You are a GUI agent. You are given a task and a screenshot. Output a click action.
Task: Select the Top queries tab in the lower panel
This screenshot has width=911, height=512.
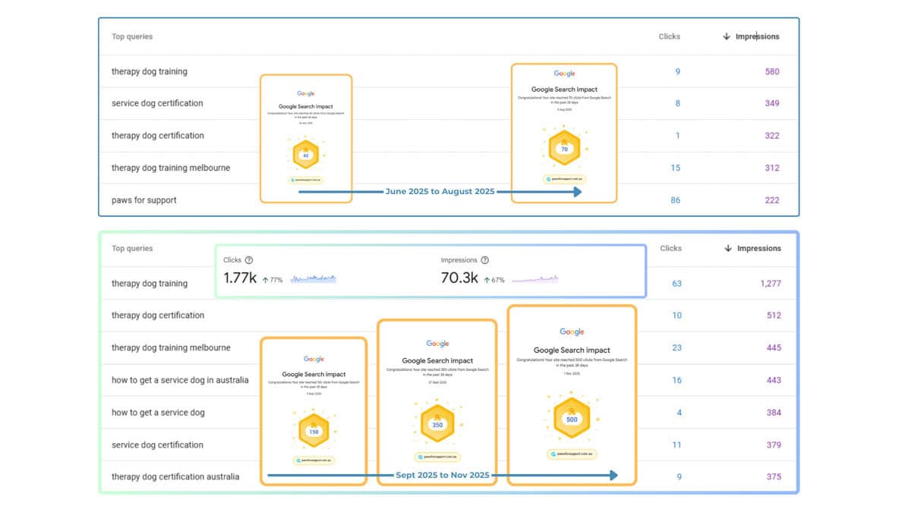click(x=131, y=248)
